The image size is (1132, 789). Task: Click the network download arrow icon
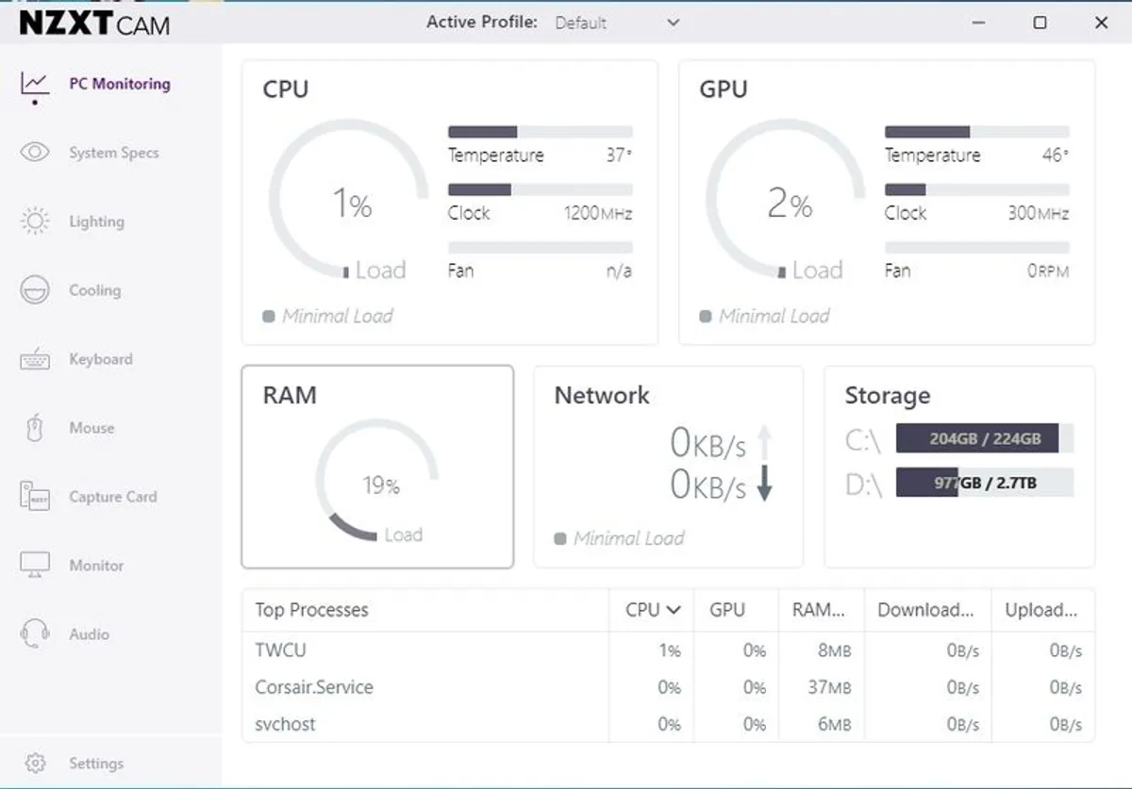click(764, 485)
